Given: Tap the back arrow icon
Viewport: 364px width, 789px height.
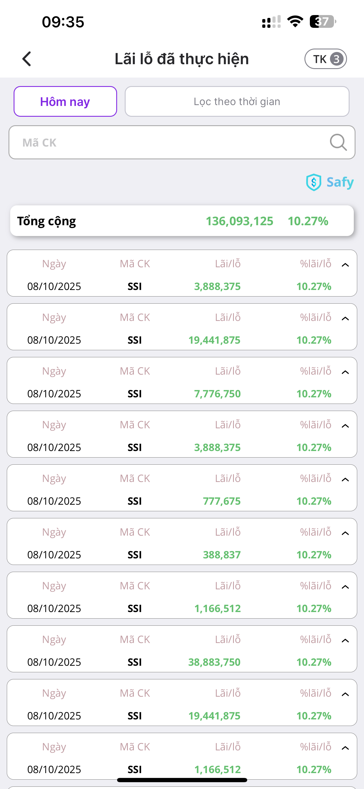Looking at the screenshot, I should click(27, 59).
